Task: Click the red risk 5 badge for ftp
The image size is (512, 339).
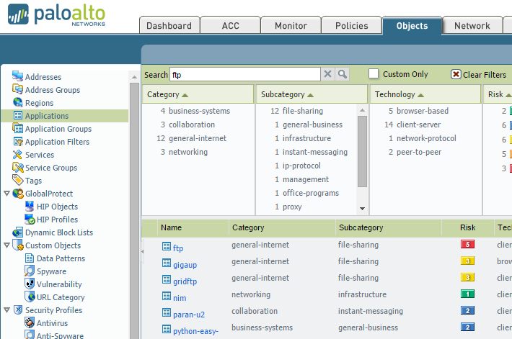Action: pyautogui.click(x=467, y=244)
